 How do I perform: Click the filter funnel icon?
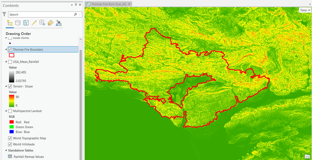click(x=4, y=14)
